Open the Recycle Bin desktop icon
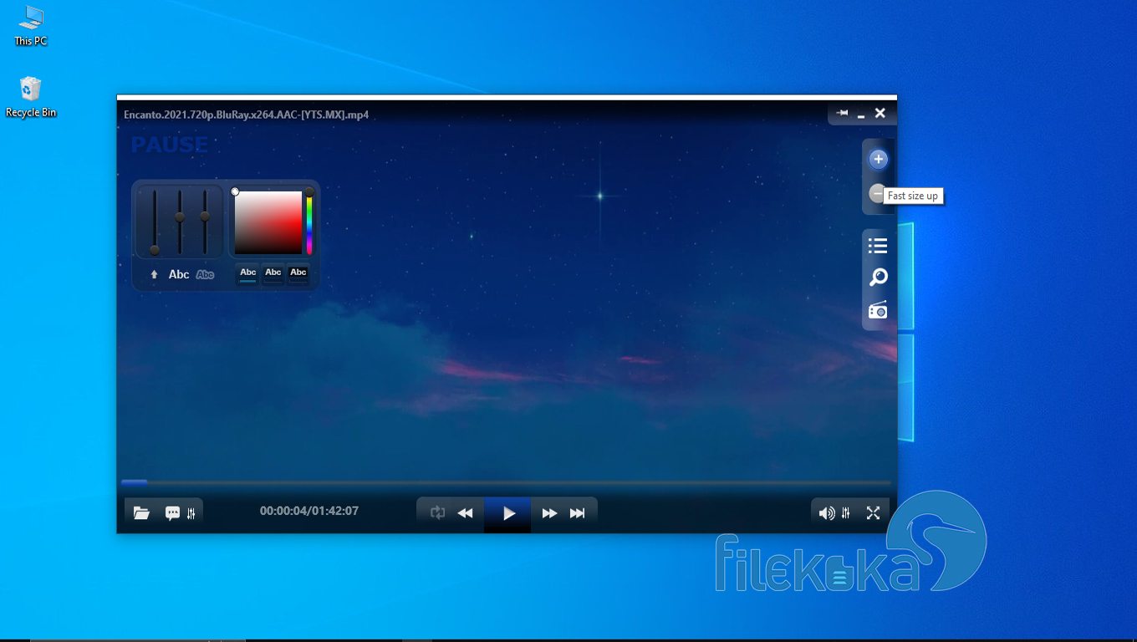This screenshot has width=1137, height=642. point(31,97)
